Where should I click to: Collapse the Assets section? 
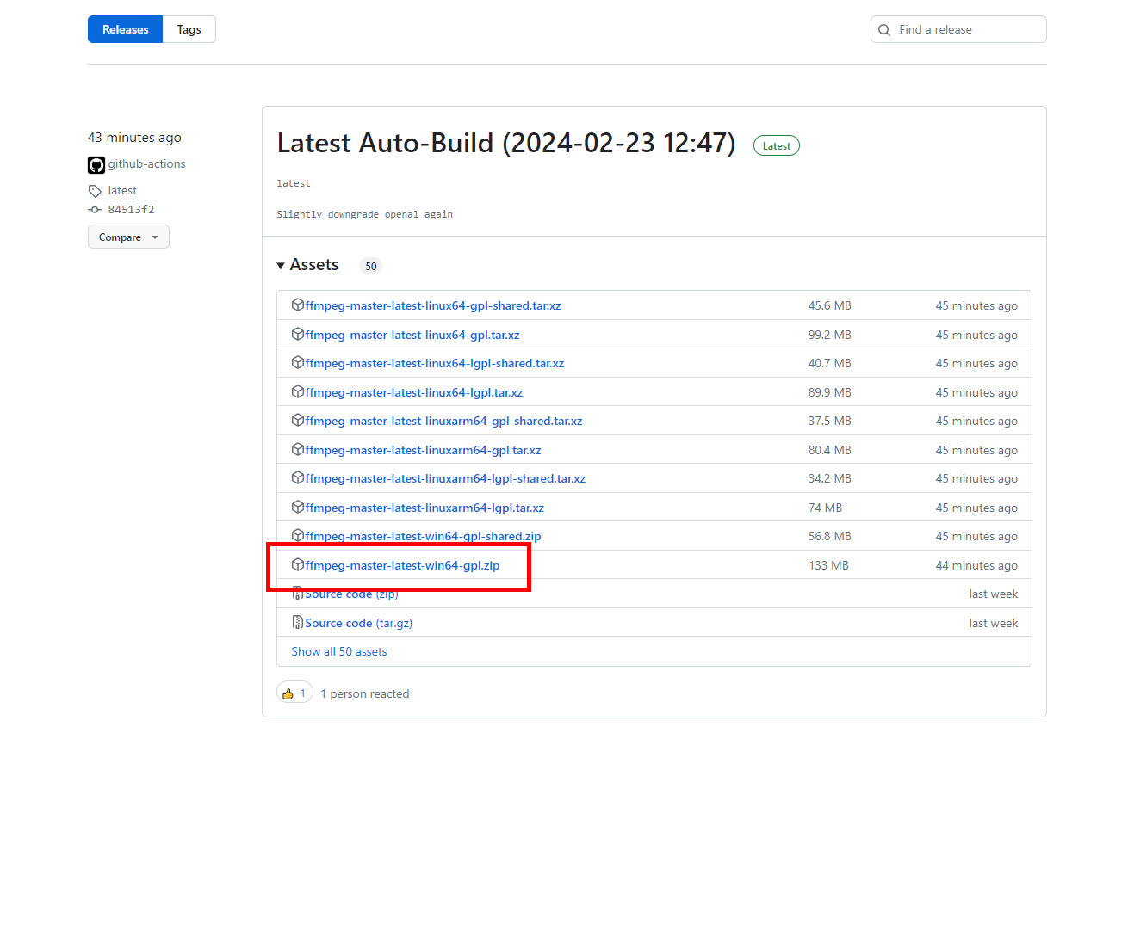[x=307, y=265]
